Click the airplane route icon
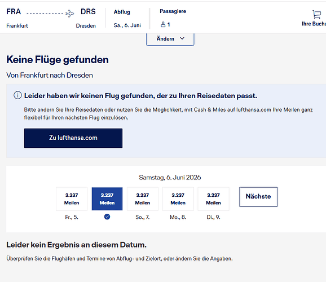 click(x=69, y=14)
